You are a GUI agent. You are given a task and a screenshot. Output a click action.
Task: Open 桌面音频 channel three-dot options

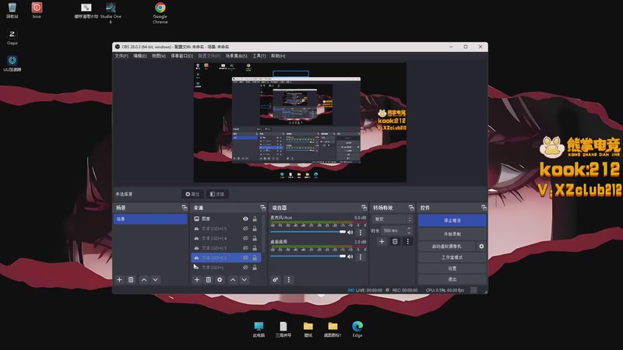[x=361, y=257]
